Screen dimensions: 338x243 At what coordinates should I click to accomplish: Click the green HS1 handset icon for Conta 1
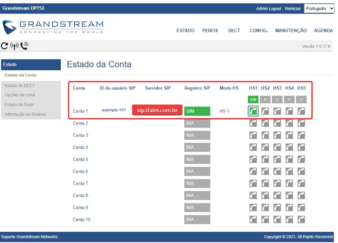point(253,111)
